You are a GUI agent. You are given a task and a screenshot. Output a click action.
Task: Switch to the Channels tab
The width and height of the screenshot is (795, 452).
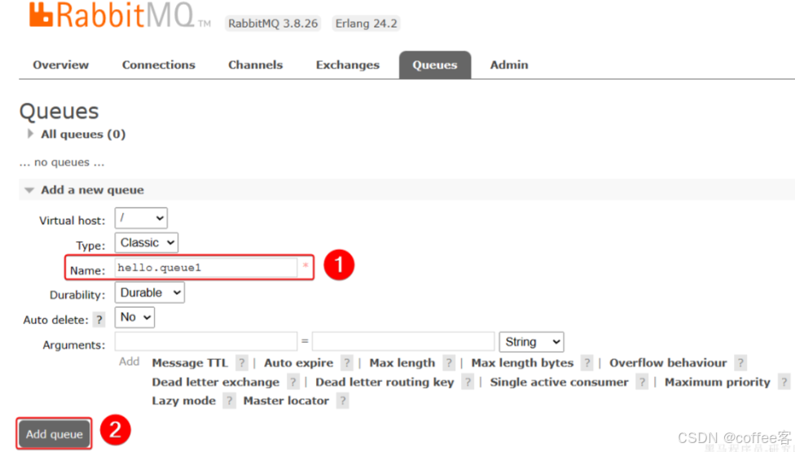tap(256, 65)
